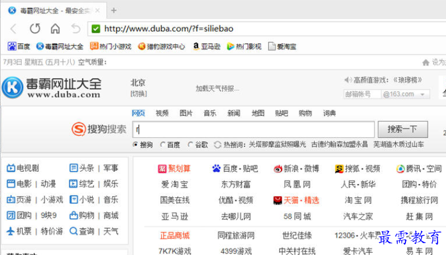Image resolution: width=446 pixels, height=255 pixels.
Task: Click the 邮箱帐号 email input
Action: tap(362, 94)
